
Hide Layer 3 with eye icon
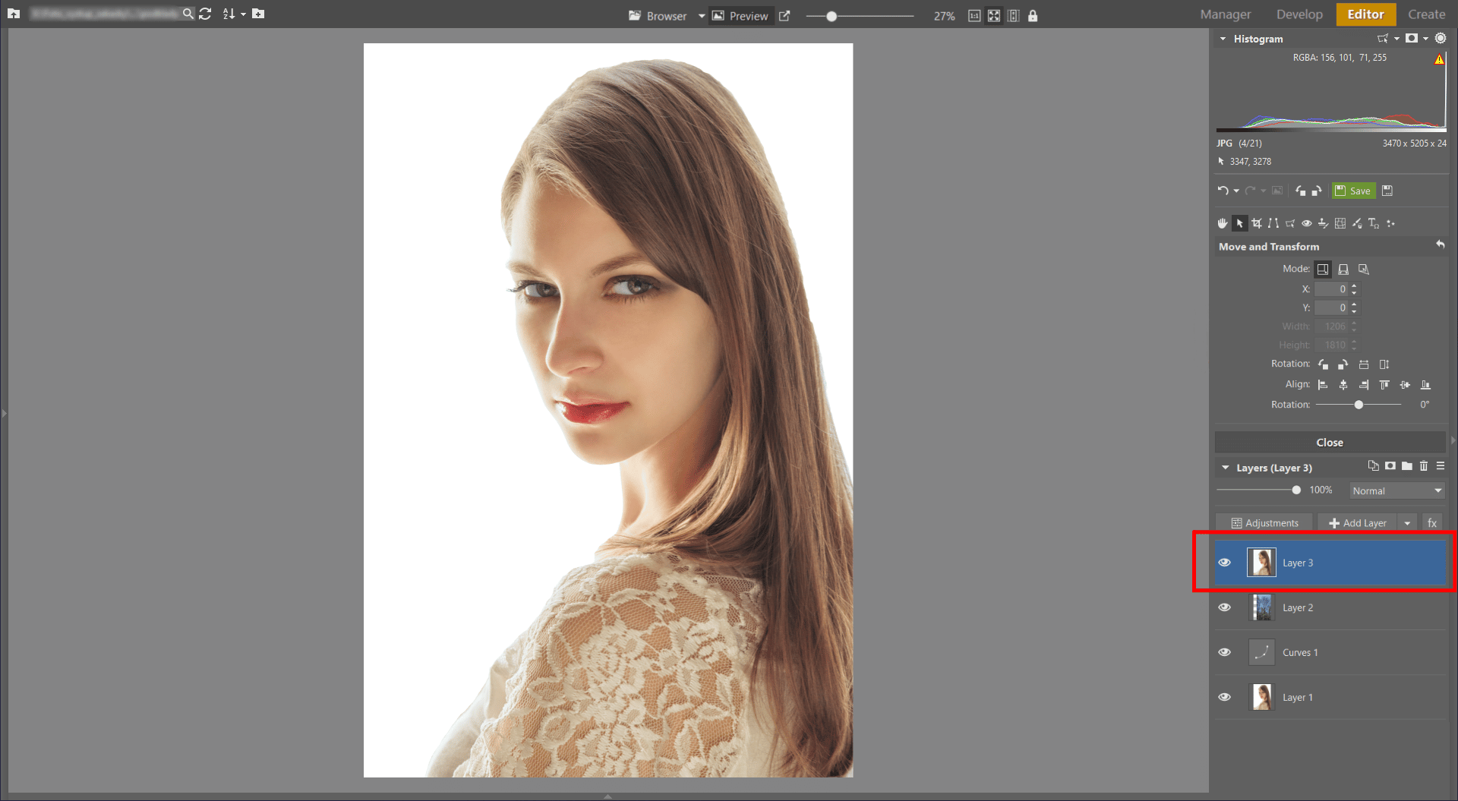click(x=1224, y=563)
